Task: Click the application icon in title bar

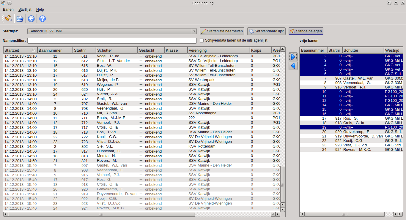Action: 3,3
